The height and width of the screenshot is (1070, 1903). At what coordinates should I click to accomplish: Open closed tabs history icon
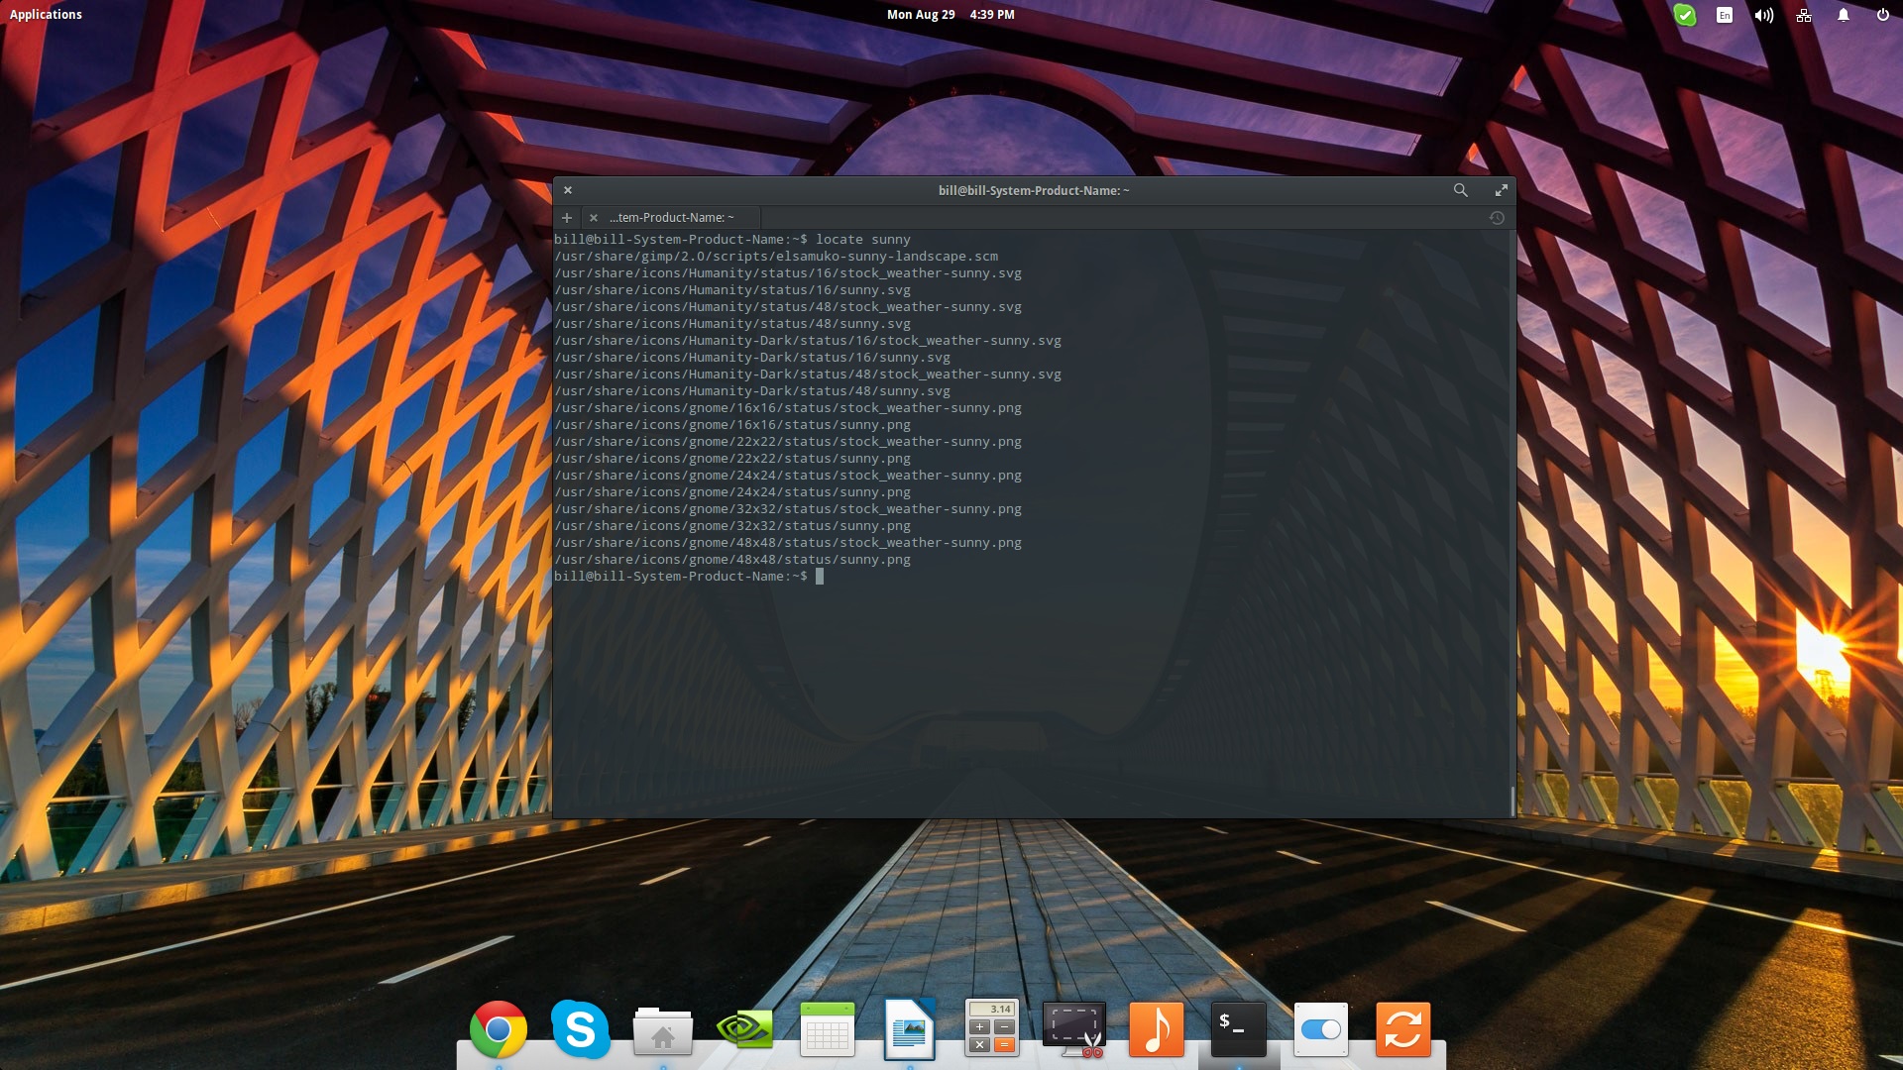(1497, 218)
